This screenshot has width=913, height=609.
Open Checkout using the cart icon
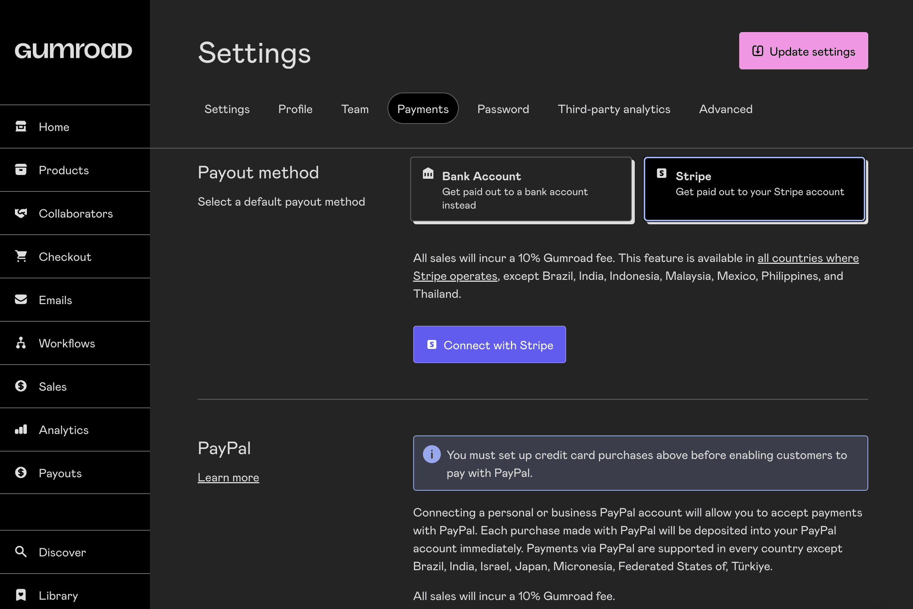coord(21,256)
